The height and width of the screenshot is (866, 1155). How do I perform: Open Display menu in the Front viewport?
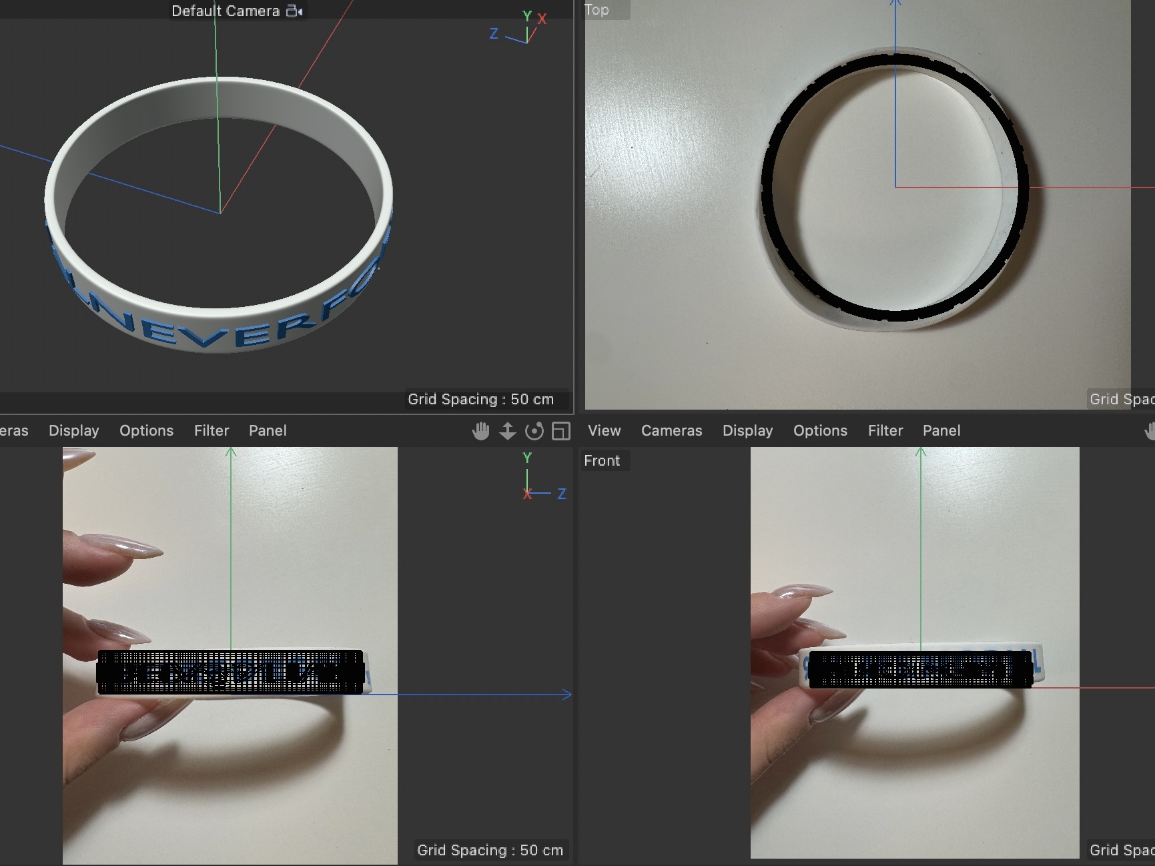pyautogui.click(x=747, y=431)
